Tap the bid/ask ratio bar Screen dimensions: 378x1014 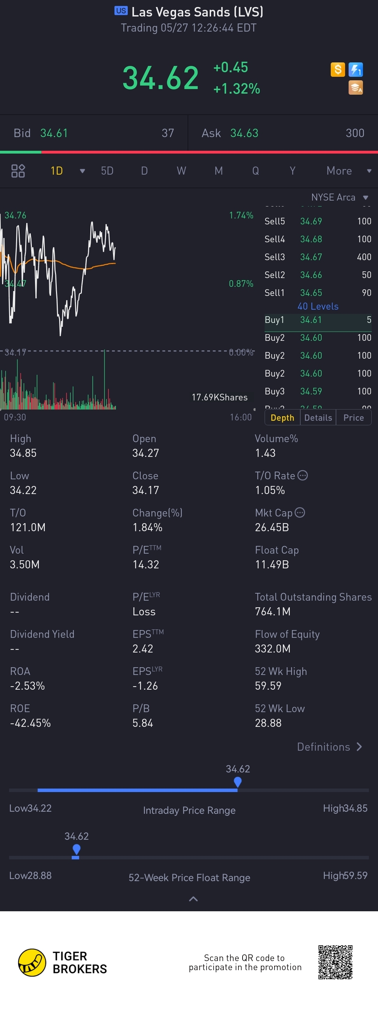[x=189, y=152]
